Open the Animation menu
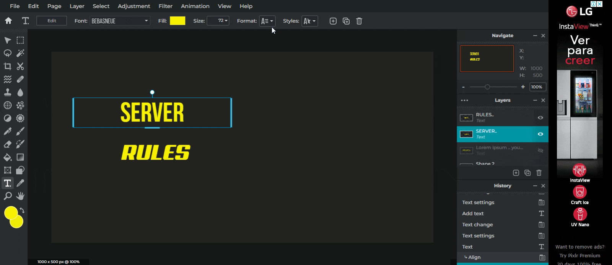This screenshot has height=265, width=612. pyautogui.click(x=195, y=6)
